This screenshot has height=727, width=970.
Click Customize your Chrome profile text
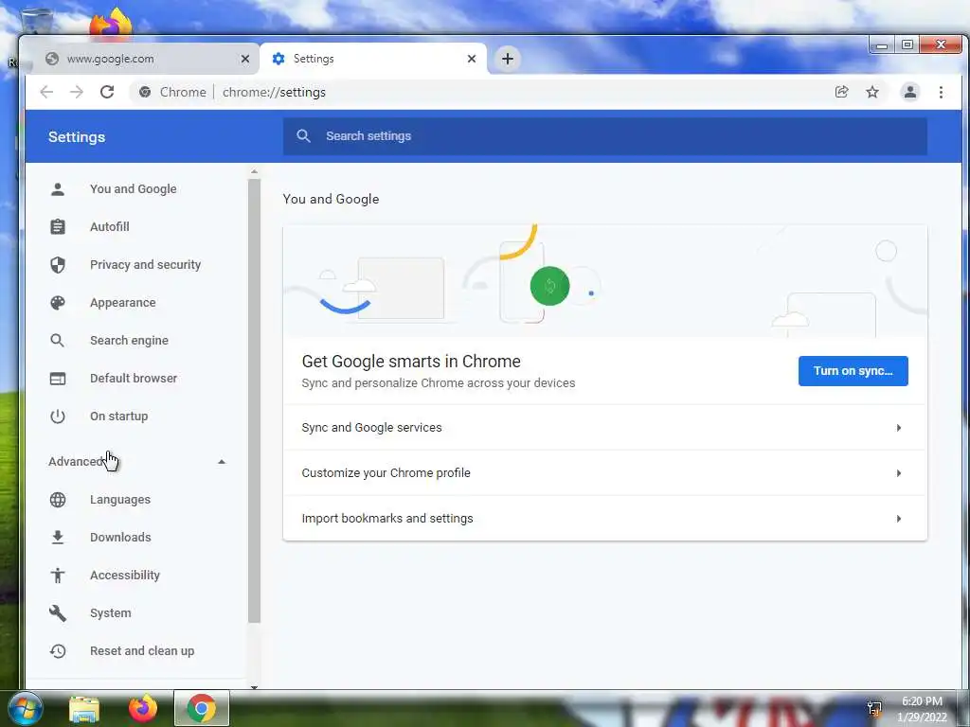pos(386,473)
